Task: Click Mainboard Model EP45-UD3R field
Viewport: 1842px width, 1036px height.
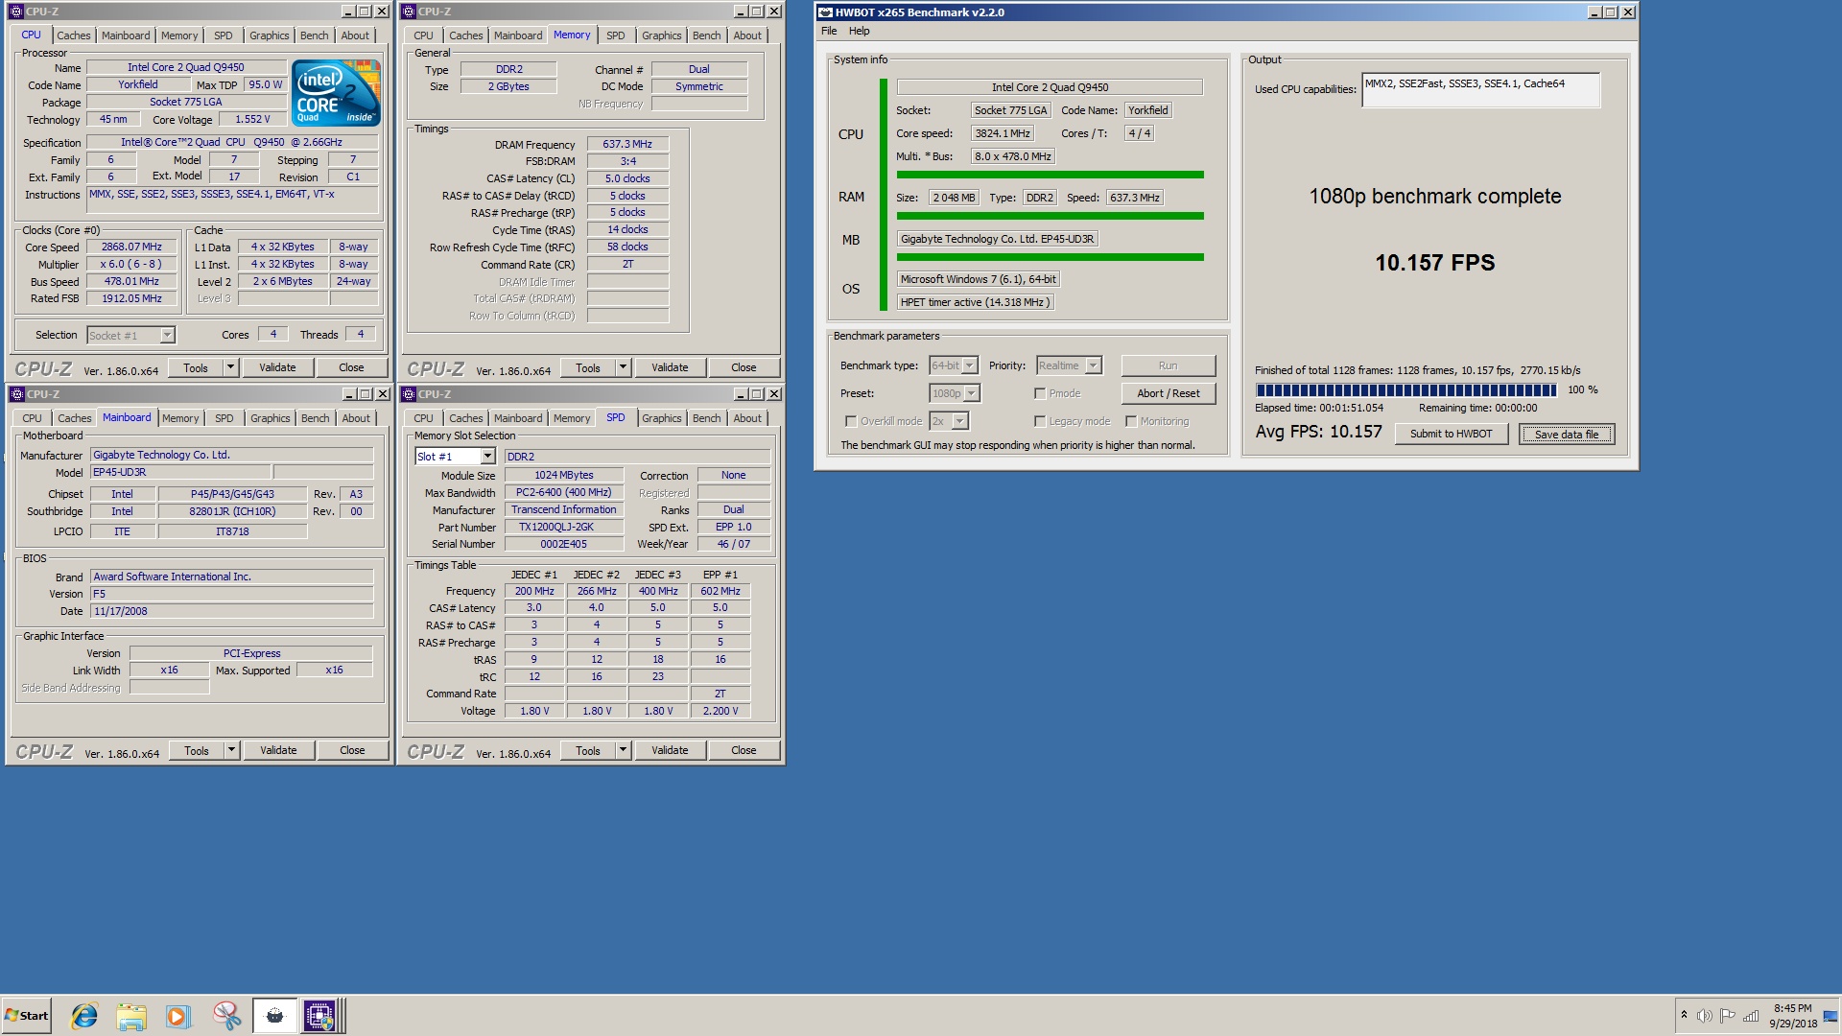Action: 180,472
